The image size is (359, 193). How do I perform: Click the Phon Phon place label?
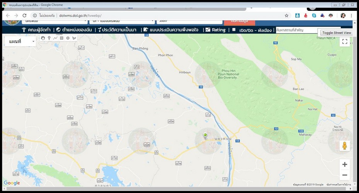pos(165,55)
